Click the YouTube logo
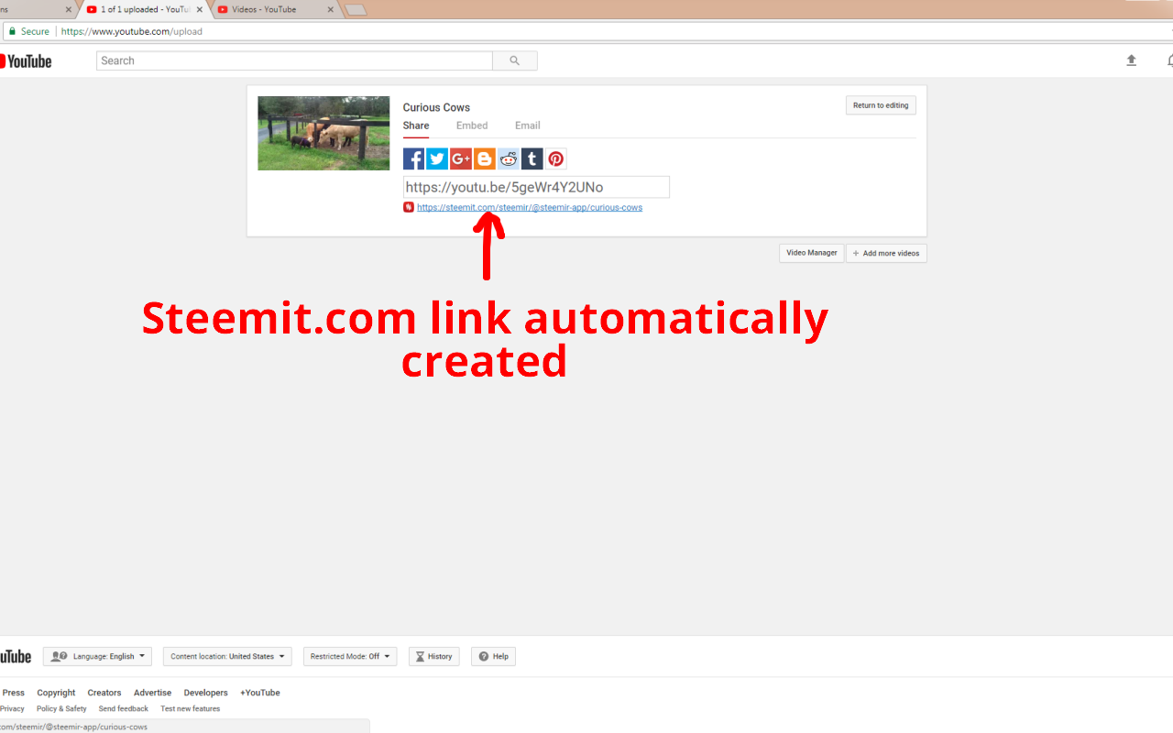The image size is (1173, 733). (27, 60)
